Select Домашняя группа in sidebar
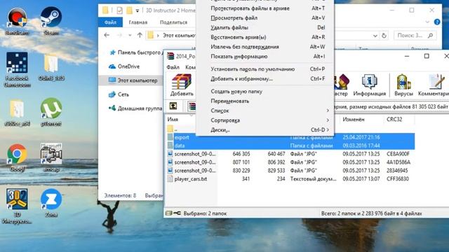Image resolution: width=449 pixels, height=252 pixels. [135, 108]
